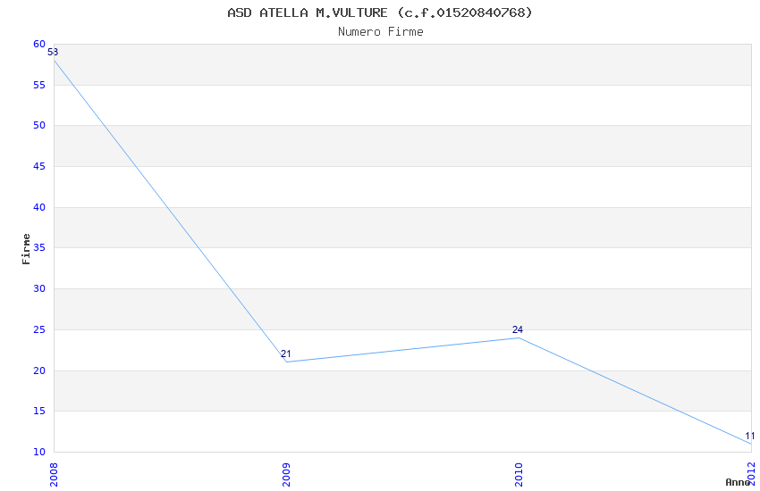Select the 20 y-axis tick label
Viewport: 760px width, 491px height.
point(39,370)
